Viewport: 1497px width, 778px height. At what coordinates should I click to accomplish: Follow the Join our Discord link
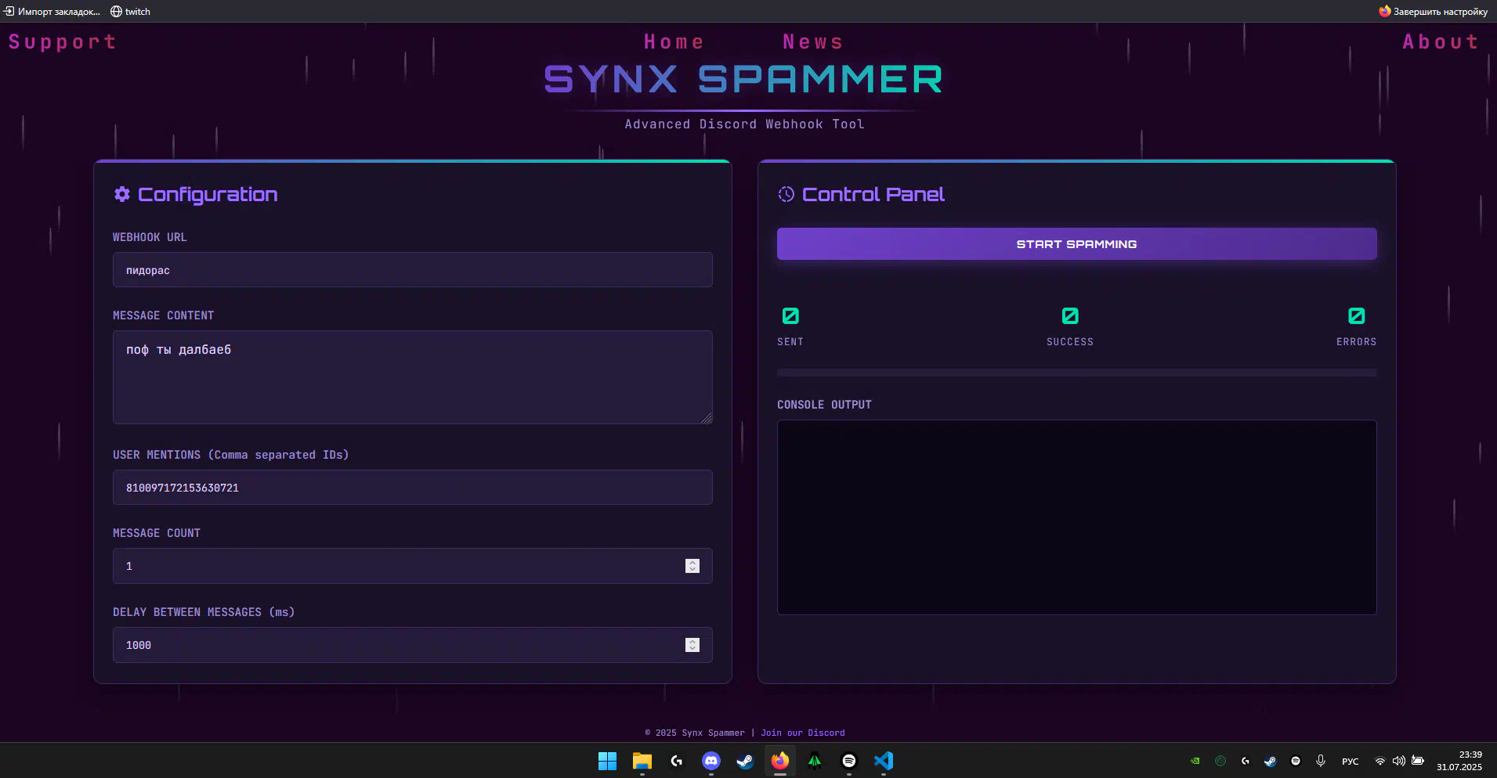coord(803,733)
